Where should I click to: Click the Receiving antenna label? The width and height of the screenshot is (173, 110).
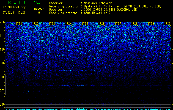point(63,13)
